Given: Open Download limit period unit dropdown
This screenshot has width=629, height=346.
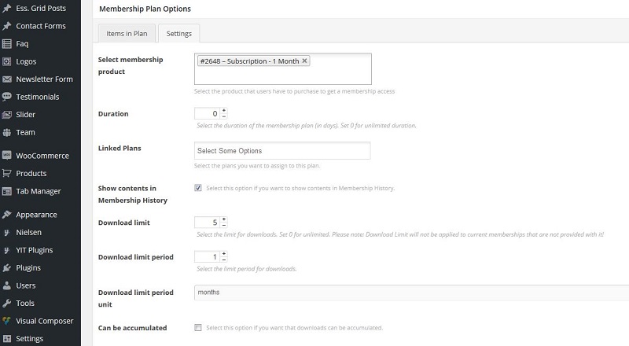Looking at the screenshot, I should [411, 293].
